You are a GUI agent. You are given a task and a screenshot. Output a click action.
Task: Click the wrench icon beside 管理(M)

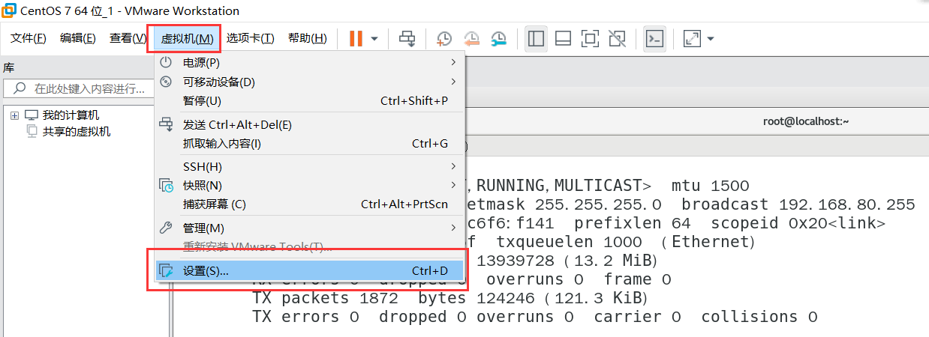[x=167, y=228]
